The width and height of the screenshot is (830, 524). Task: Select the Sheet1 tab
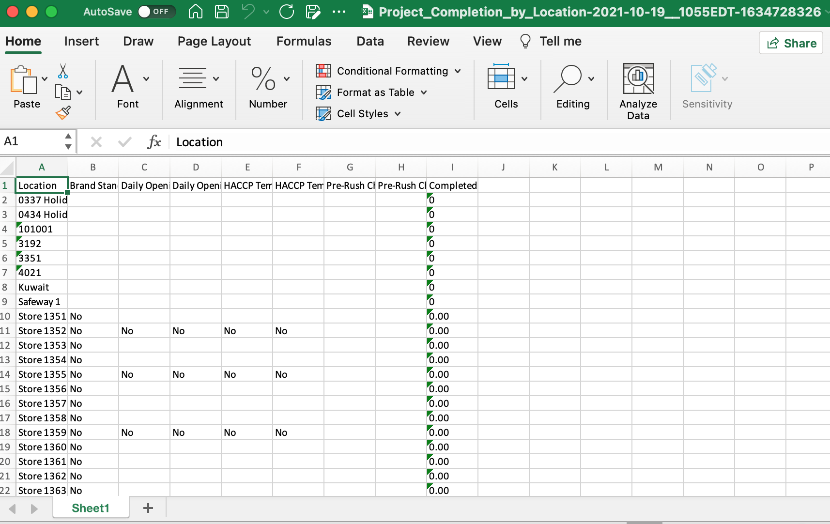pos(91,508)
